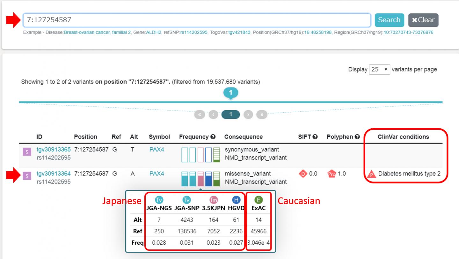Click the Frequency help question mark icon
This screenshot has width=459, height=259.
click(213, 137)
